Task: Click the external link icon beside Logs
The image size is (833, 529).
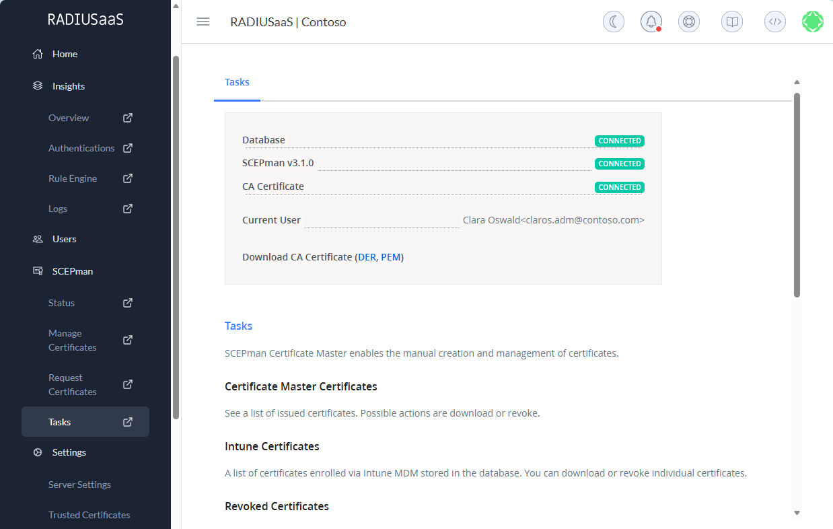Action: (x=127, y=209)
